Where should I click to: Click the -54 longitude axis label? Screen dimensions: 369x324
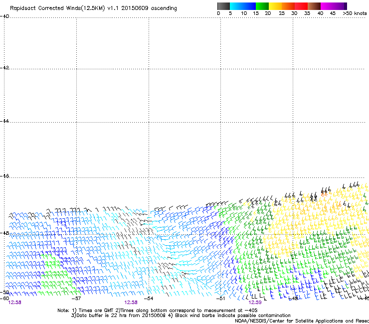(x=149, y=299)
